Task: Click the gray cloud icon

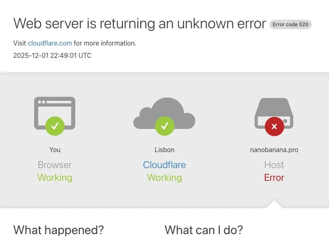Action: pos(164,113)
